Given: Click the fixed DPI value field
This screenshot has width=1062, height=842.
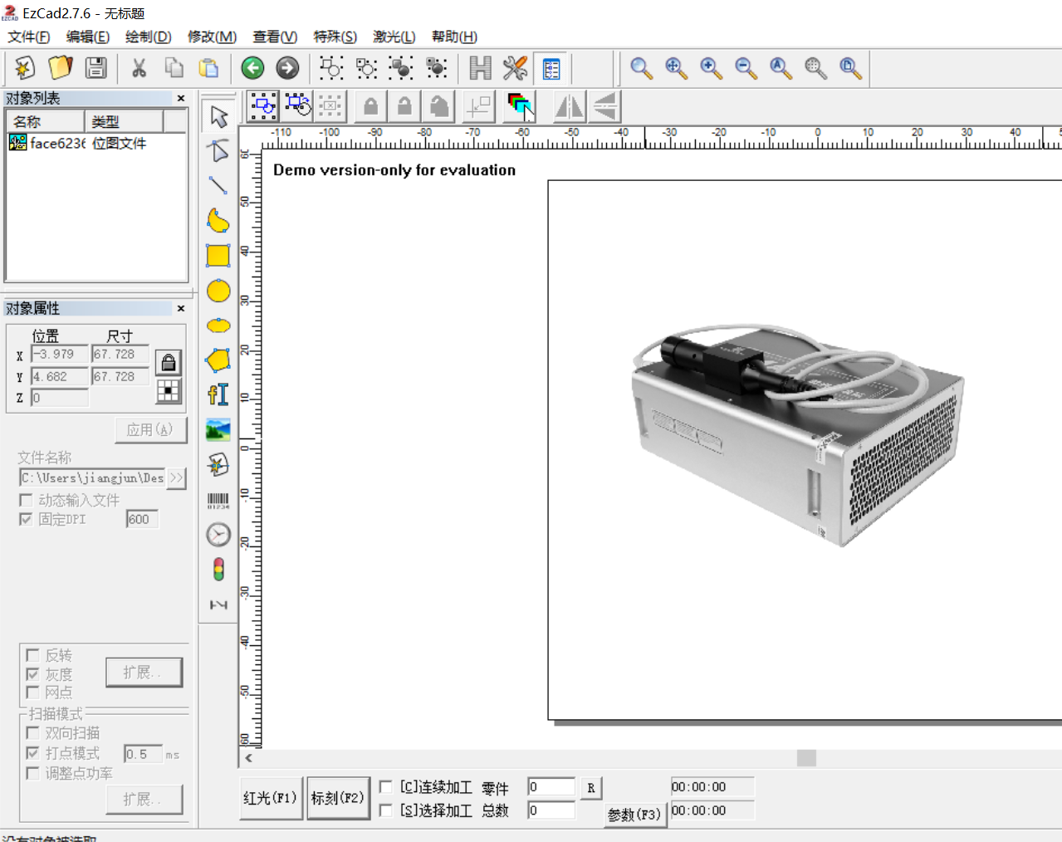Looking at the screenshot, I should 142,520.
